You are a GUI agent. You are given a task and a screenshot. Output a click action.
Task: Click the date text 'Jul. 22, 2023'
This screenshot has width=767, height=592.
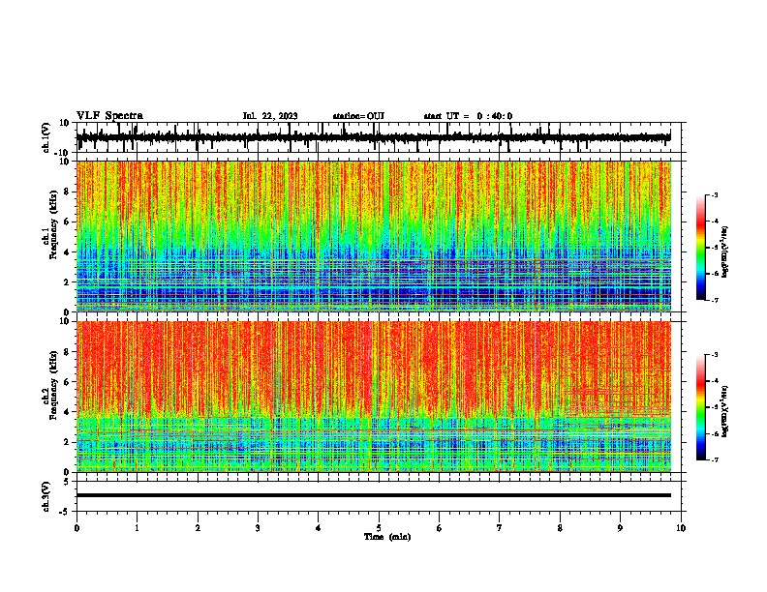[x=270, y=116]
